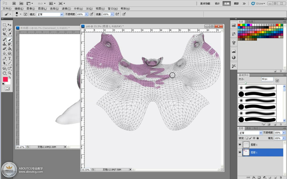Select the Rectangular Marquee tool

tap(4, 25)
